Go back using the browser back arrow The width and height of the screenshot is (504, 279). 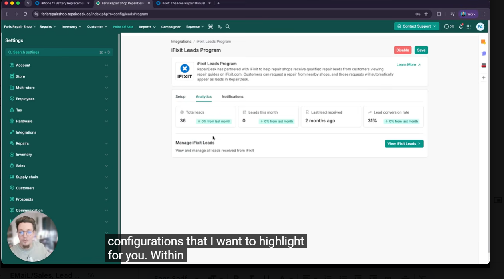coord(7,14)
